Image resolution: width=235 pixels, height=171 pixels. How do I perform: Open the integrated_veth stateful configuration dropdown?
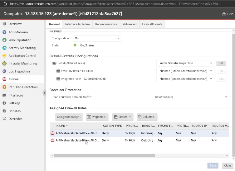[x=185, y=79]
